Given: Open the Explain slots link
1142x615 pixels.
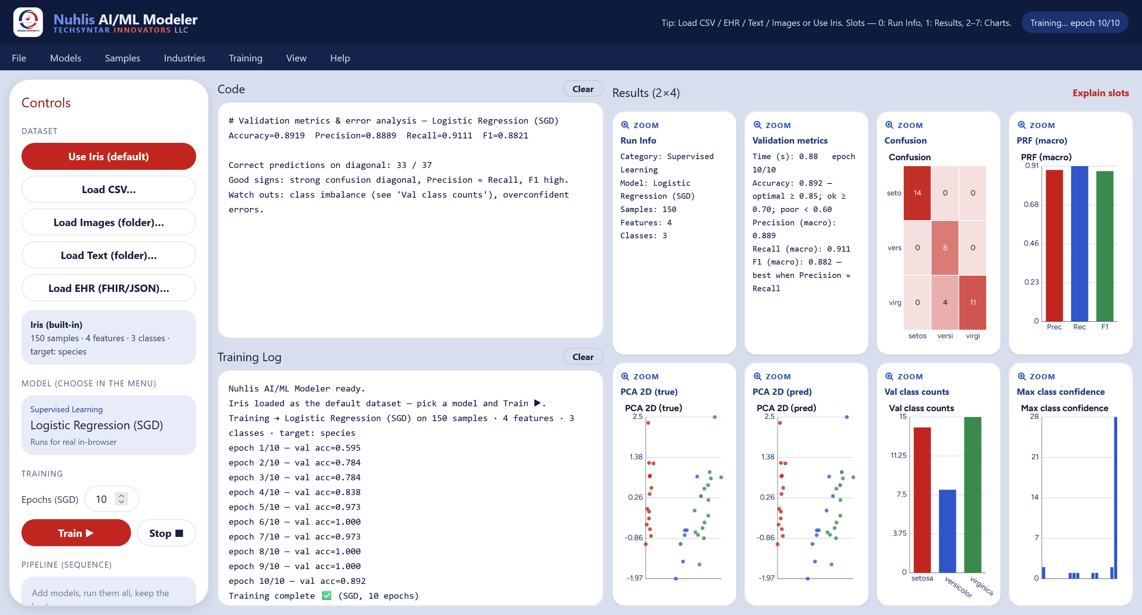Looking at the screenshot, I should [x=1100, y=93].
